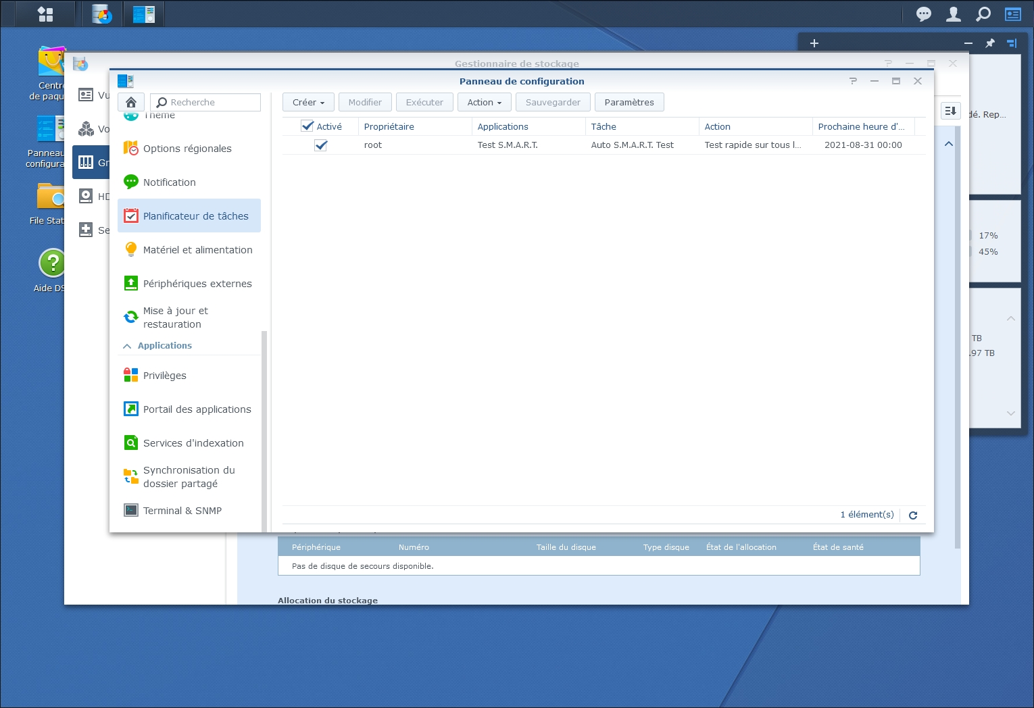
Task: Select Terminal & SNMP in sidebar
Action: pyautogui.click(x=182, y=511)
